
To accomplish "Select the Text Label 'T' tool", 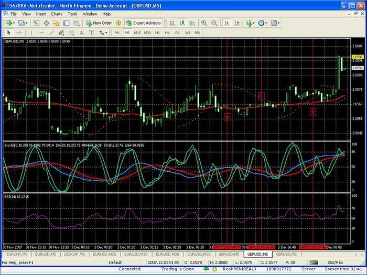I will [92, 32].
